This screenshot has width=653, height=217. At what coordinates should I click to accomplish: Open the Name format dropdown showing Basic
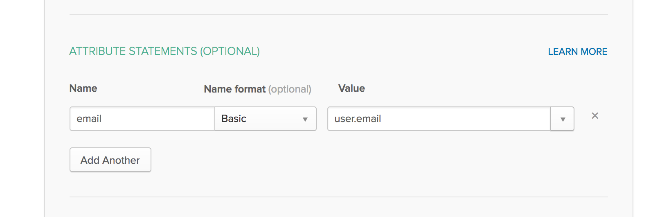(266, 119)
